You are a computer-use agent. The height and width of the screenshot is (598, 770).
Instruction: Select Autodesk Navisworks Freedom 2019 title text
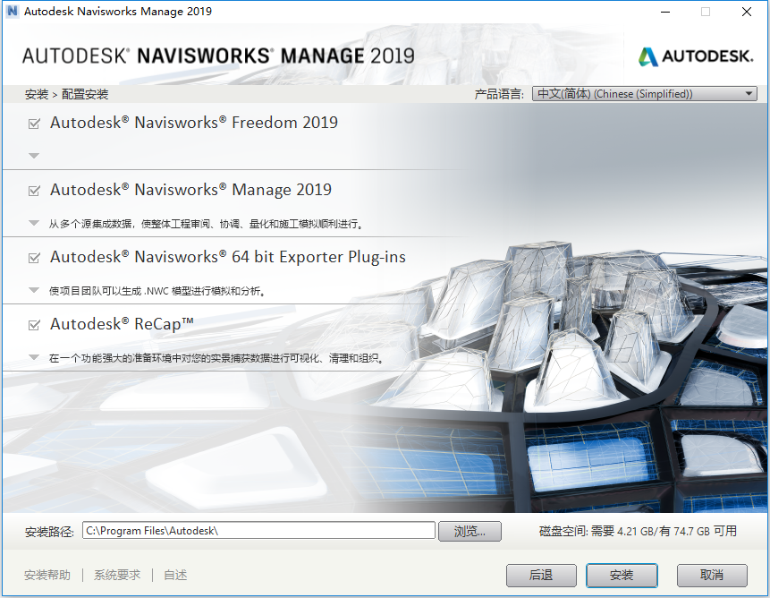(x=194, y=123)
